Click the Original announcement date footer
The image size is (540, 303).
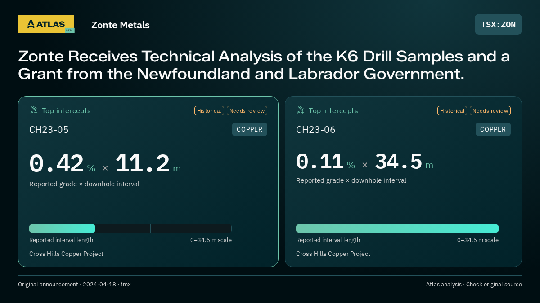tap(74, 285)
